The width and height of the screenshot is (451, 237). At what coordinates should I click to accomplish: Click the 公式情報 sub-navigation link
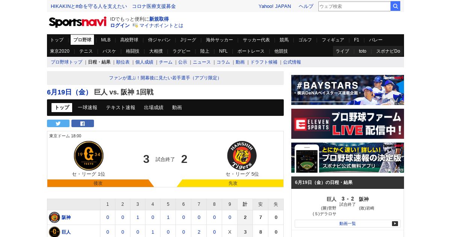click(x=292, y=62)
